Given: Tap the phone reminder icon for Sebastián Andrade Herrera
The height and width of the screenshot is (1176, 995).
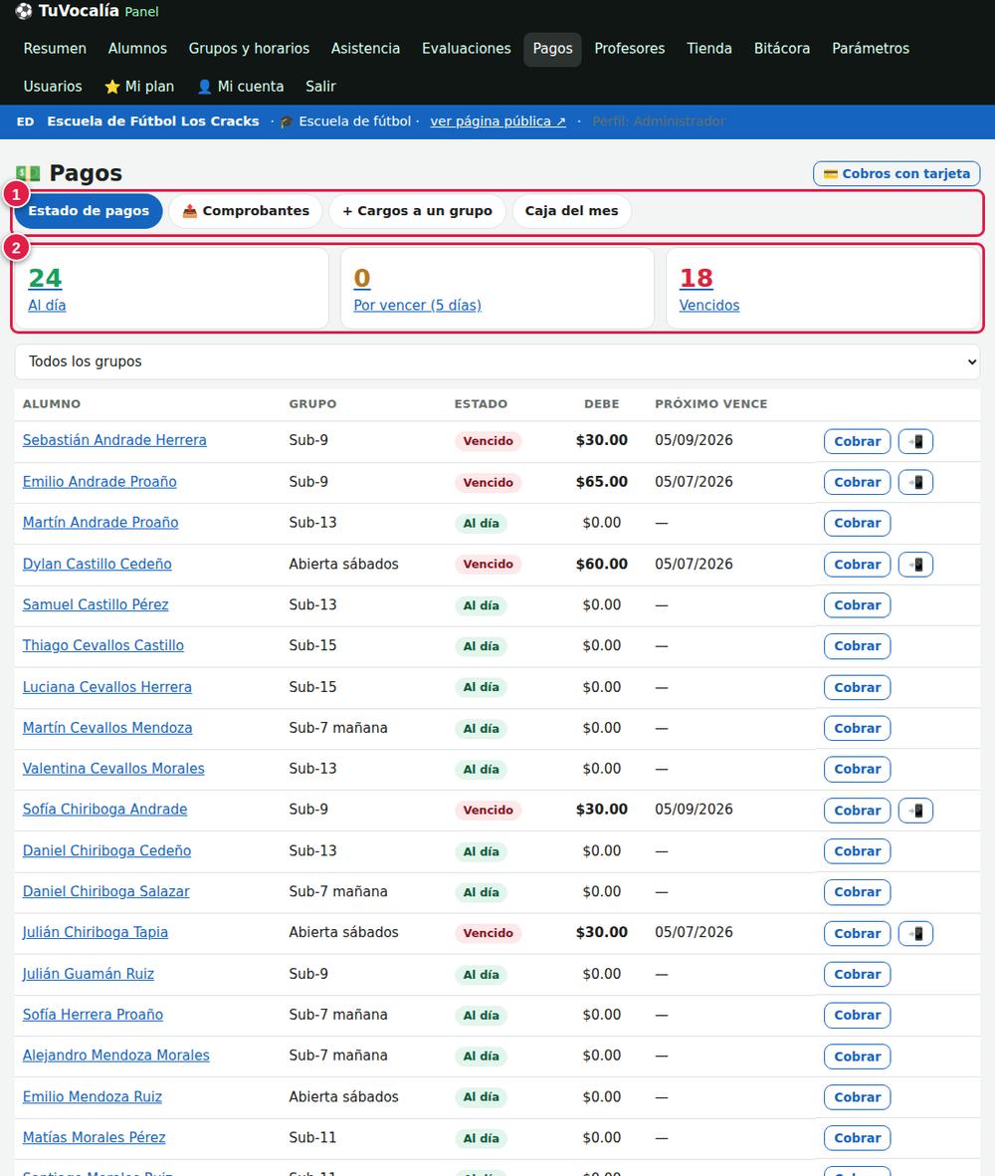Looking at the screenshot, I should pyautogui.click(x=915, y=441).
